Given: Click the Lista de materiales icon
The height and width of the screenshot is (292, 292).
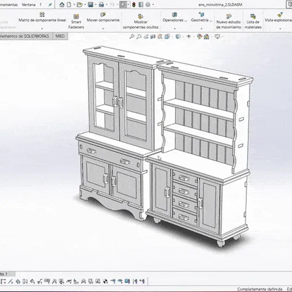Looking at the screenshot, I should [x=253, y=16].
